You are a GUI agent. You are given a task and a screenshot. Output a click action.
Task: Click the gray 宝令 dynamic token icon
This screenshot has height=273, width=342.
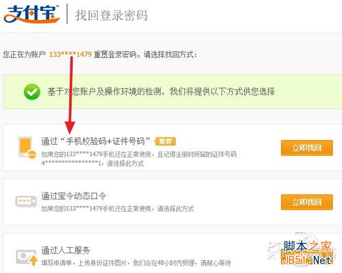pyautogui.click(x=26, y=201)
